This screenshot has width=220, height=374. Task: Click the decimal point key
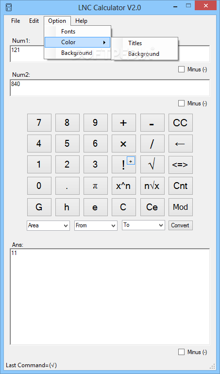coord(68,186)
